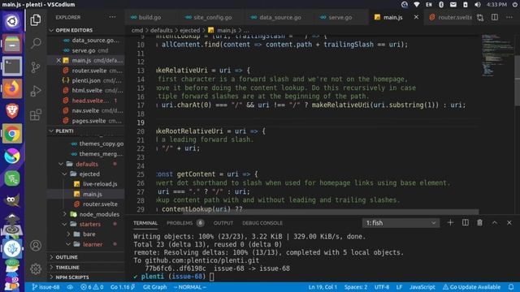Image resolution: width=520 pixels, height=292 pixels.
Task: Close the main.js editor tab
Action: tap(416, 17)
